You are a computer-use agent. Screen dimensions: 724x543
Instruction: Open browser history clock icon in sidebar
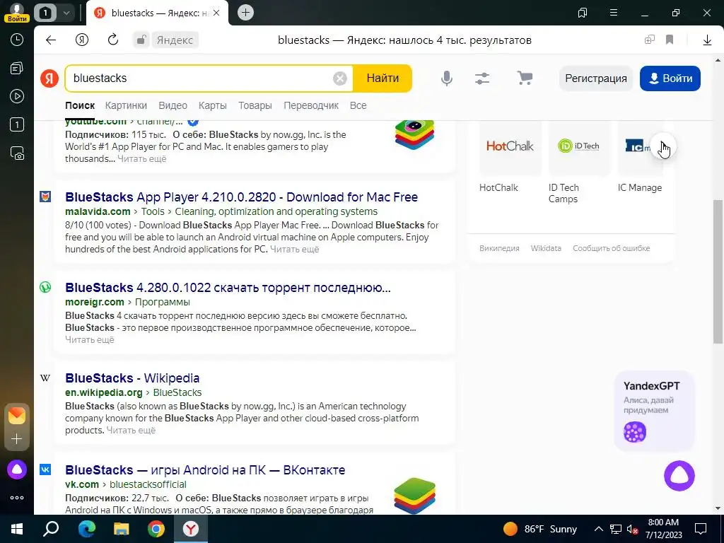(x=17, y=40)
